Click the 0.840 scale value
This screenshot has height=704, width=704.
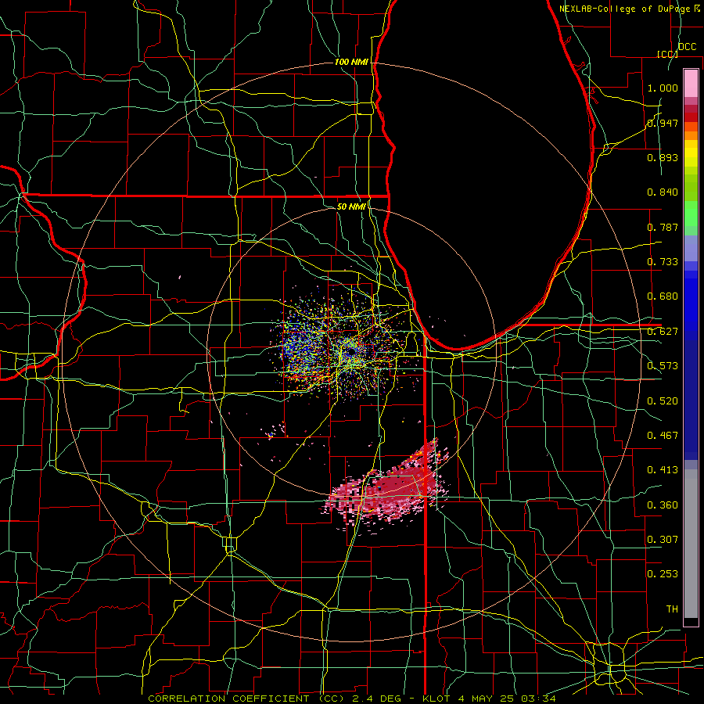[663, 192]
